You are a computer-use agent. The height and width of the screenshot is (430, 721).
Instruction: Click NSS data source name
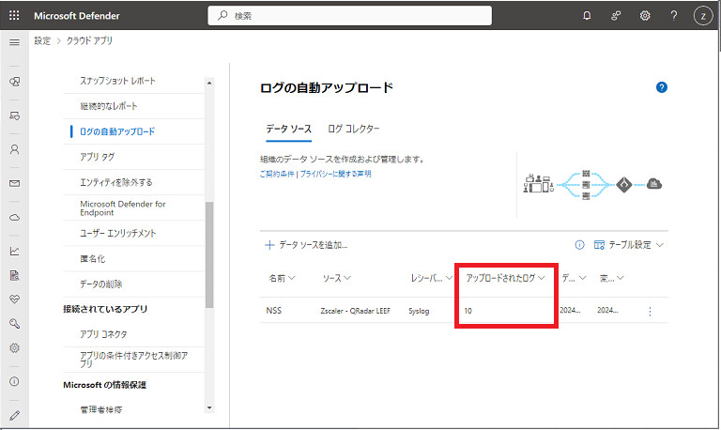[273, 311]
